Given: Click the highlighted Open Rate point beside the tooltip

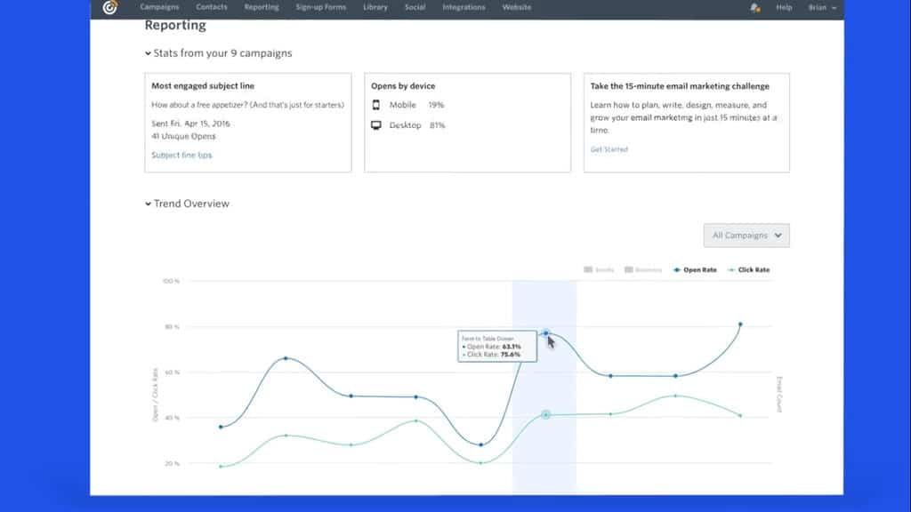Looking at the screenshot, I should (545, 333).
